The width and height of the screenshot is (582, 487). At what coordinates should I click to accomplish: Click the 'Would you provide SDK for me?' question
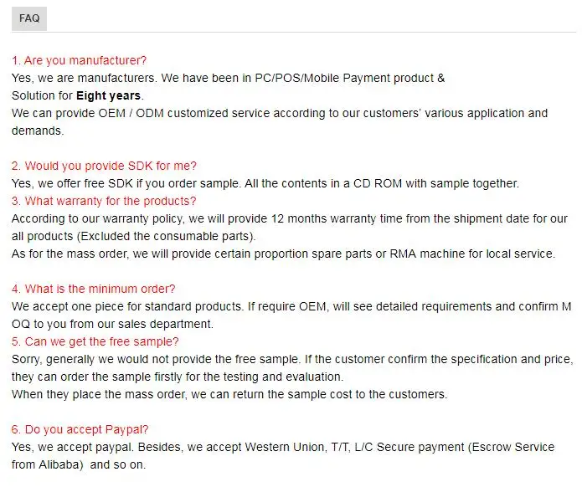pyautogui.click(x=104, y=166)
